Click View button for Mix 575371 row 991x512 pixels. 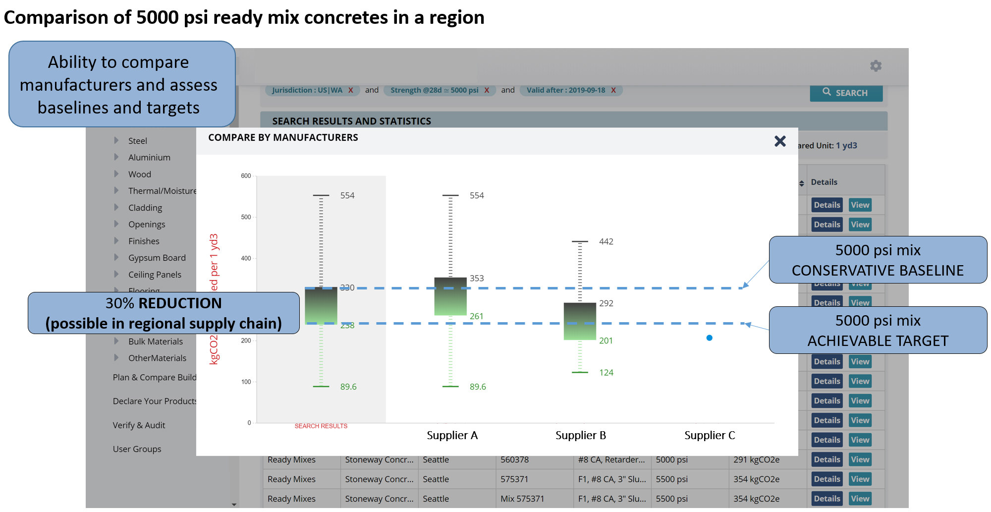coord(860,499)
